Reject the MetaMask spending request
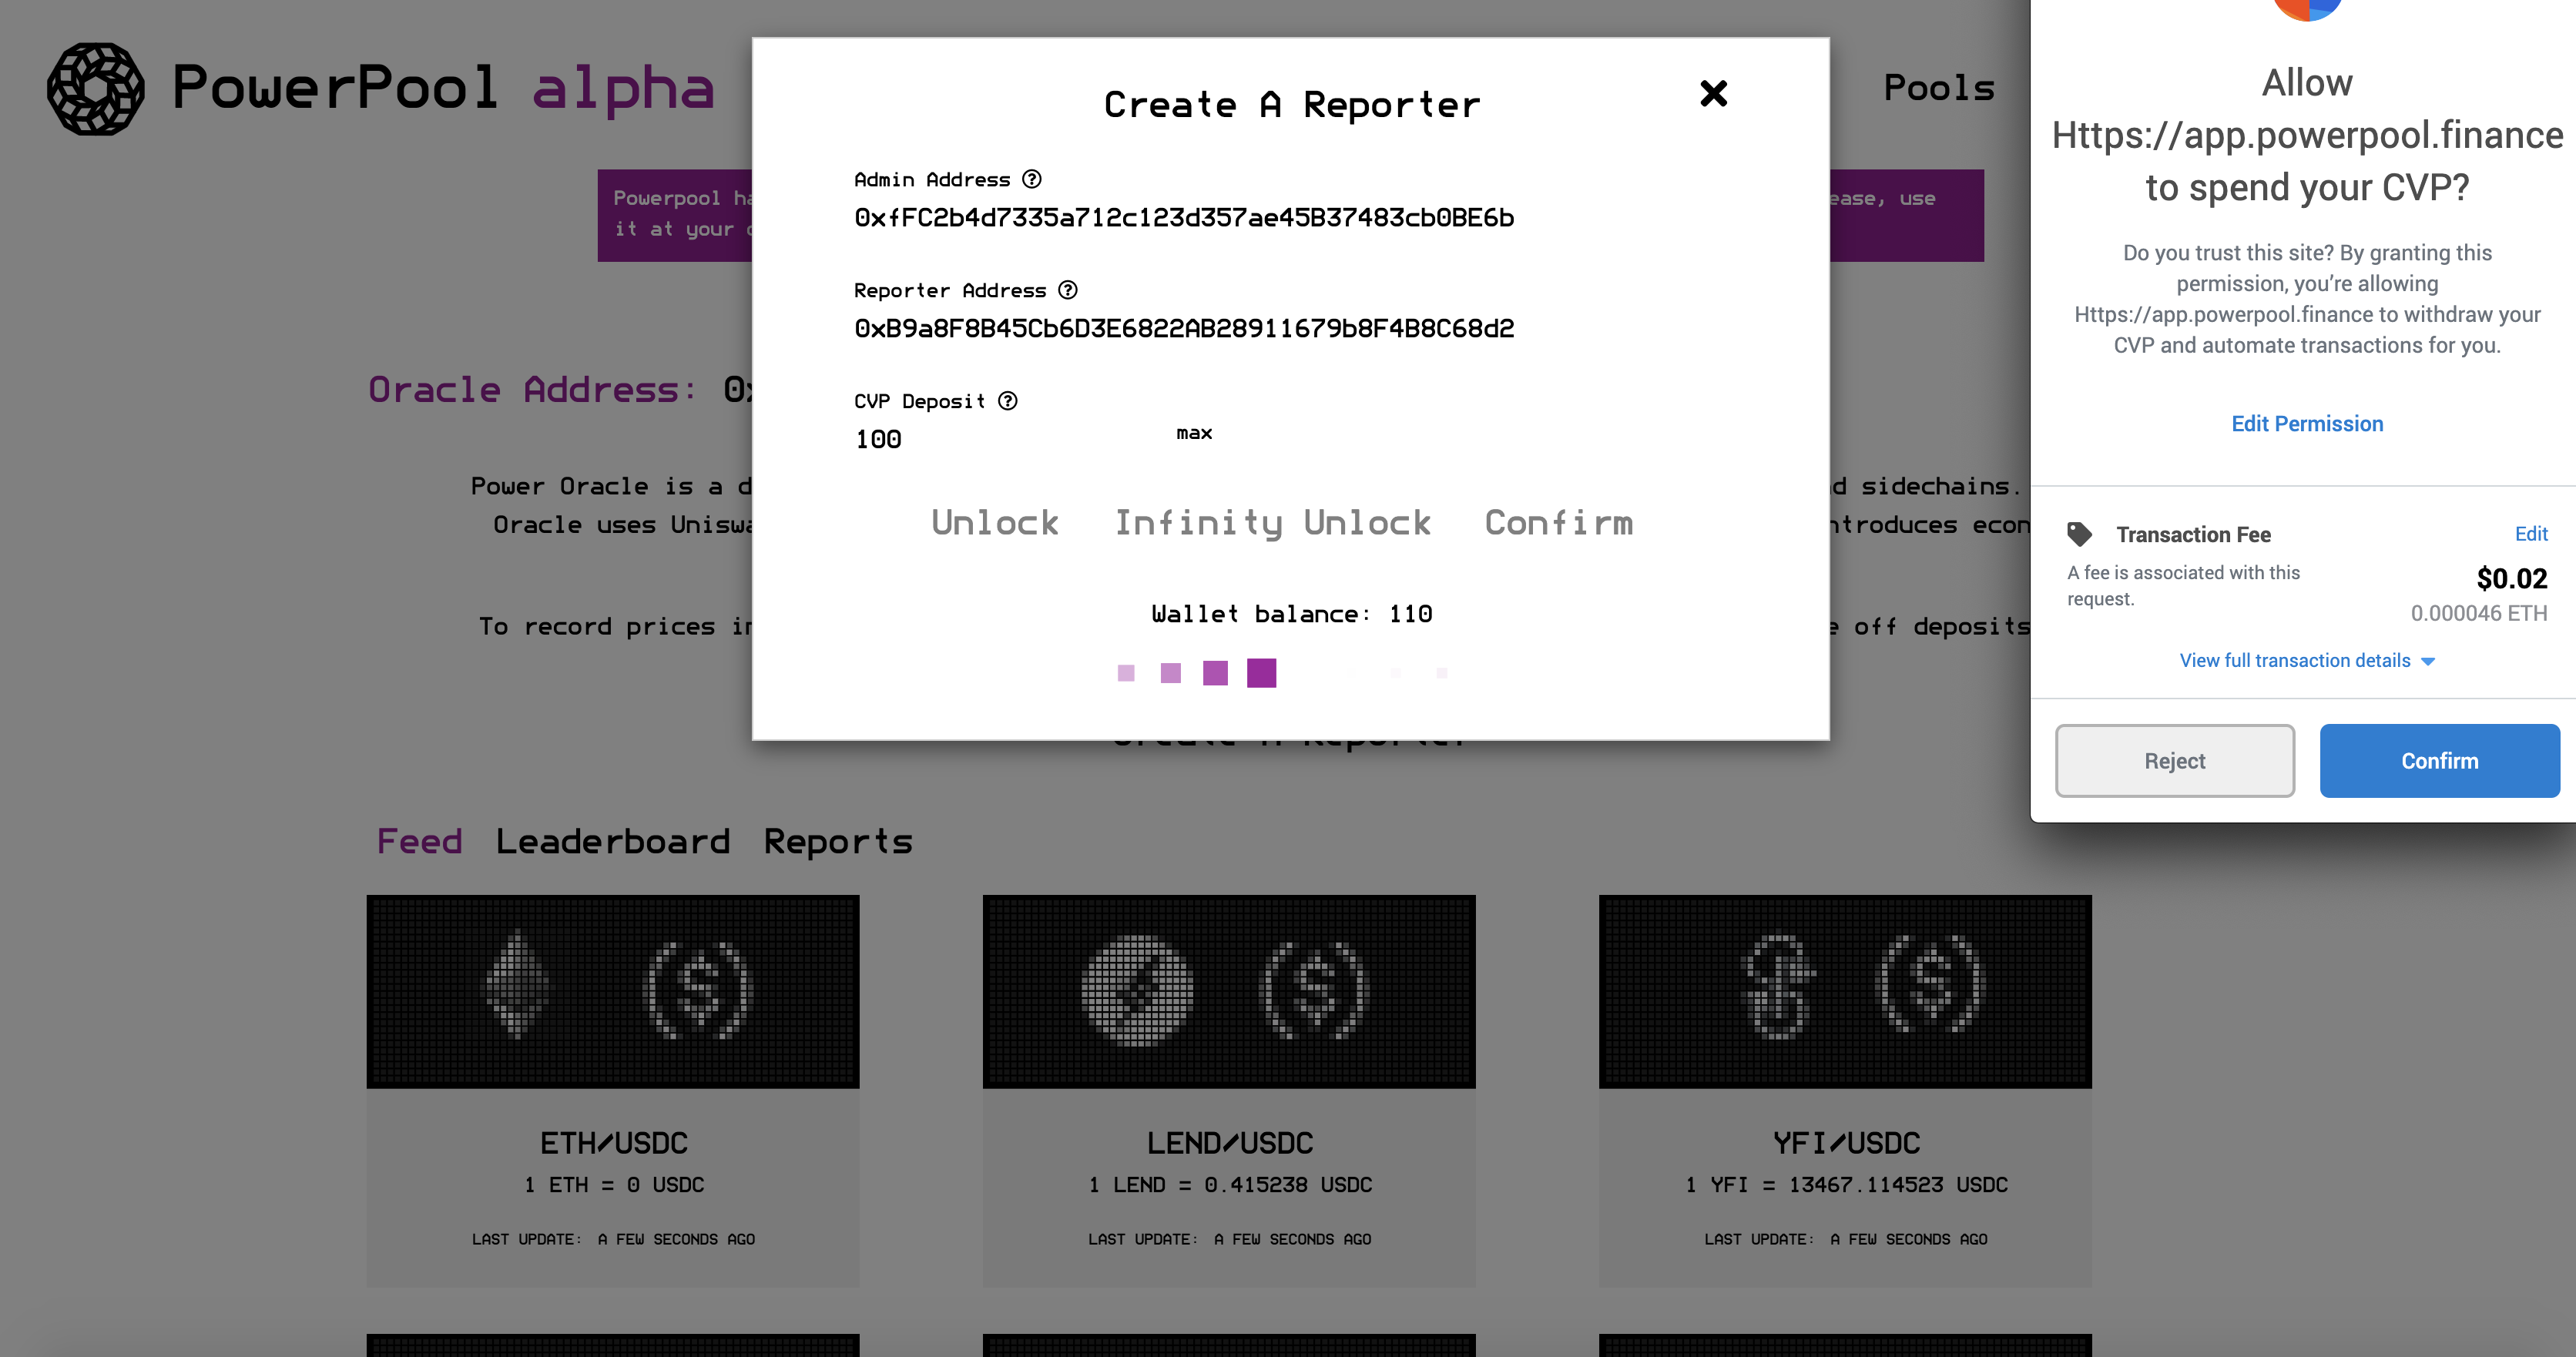 (2174, 761)
